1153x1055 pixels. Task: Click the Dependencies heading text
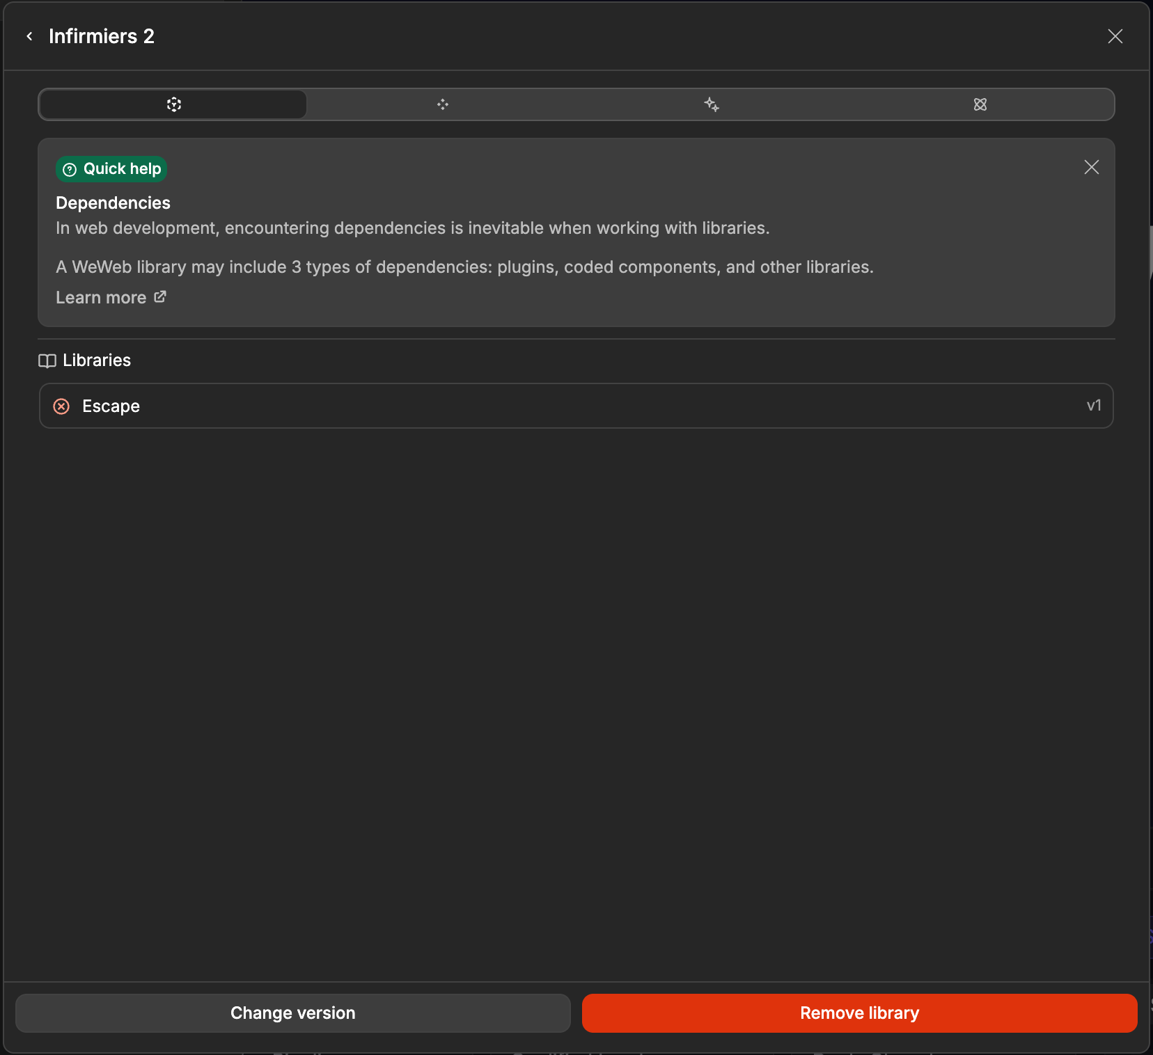point(113,203)
